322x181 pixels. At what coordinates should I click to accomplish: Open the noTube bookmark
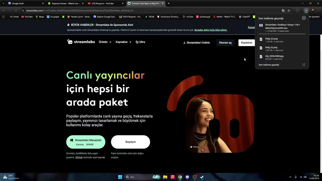188,17
